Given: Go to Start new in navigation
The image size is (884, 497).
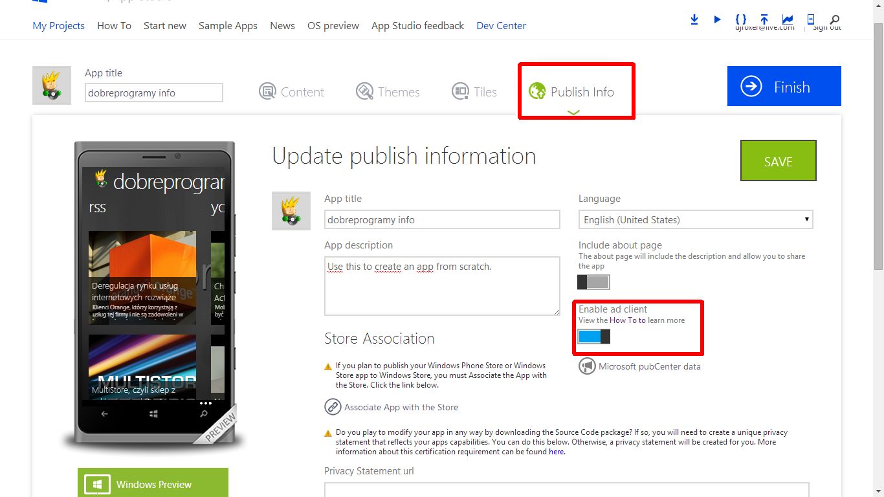Looking at the screenshot, I should point(165,26).
